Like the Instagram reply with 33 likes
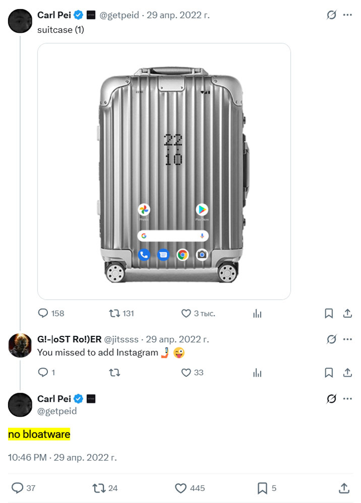361x503 pixels. pyautogui.click(x=186, y=372)
